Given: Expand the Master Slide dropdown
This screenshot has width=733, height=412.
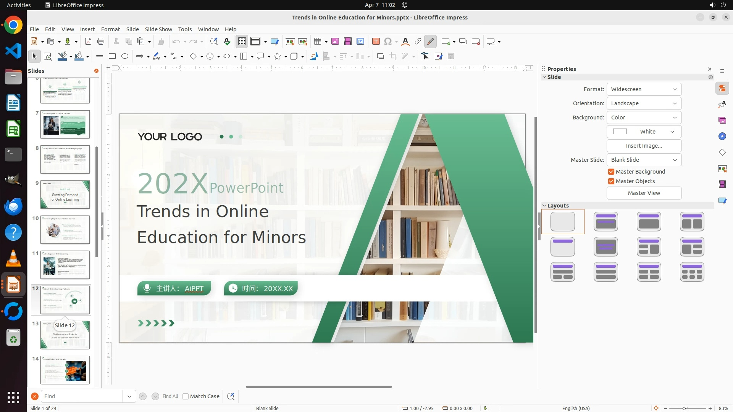Looking at the screenshot, I should tap(644, 160).
